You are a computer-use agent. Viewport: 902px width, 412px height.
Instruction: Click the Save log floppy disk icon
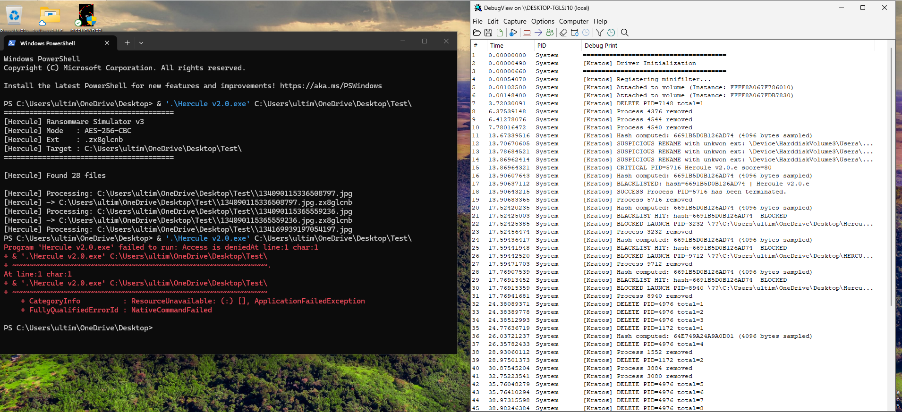pyautogui.click(x=488, y=33)
